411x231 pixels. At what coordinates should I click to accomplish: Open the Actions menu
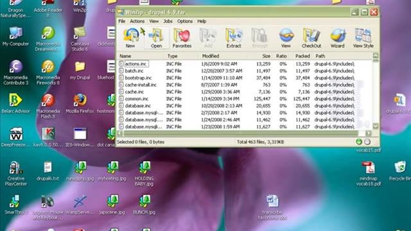coord(137,21)
